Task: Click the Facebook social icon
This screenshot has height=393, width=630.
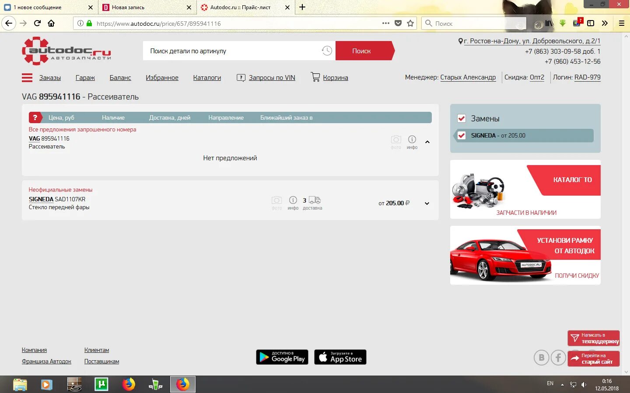Action: pyautogui.click(x=558, y=358)
